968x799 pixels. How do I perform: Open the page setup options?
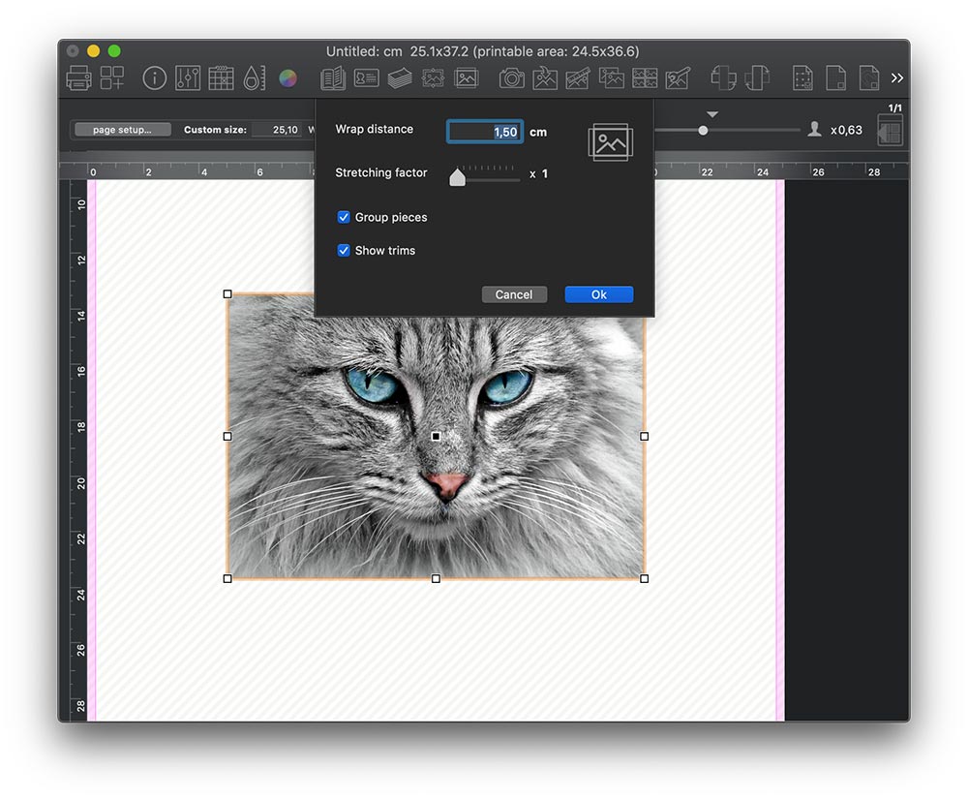tap(121, 129)
